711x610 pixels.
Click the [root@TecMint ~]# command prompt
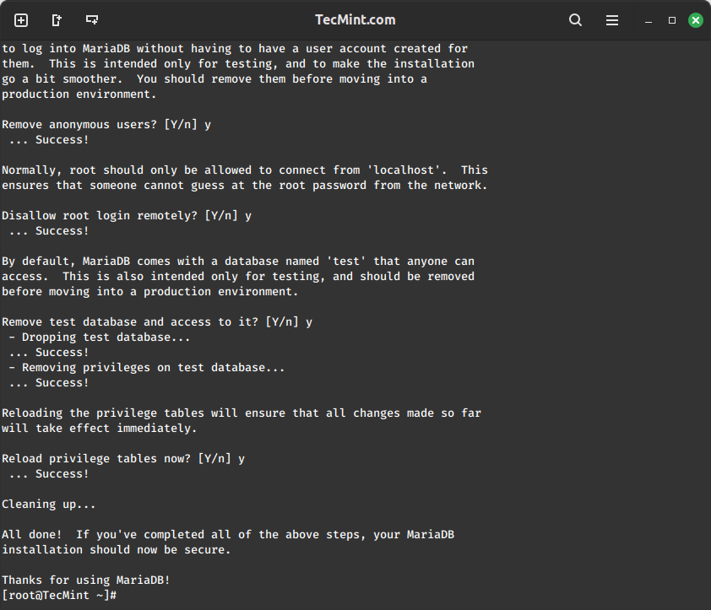click(x=59, y=596)
